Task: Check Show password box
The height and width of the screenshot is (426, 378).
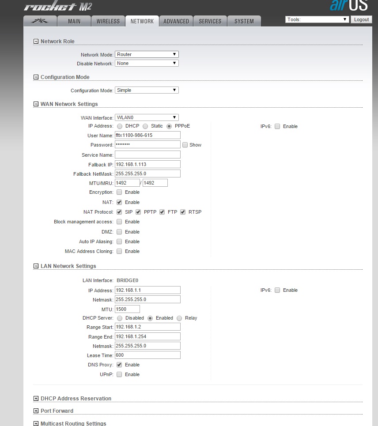Action: 185,145
